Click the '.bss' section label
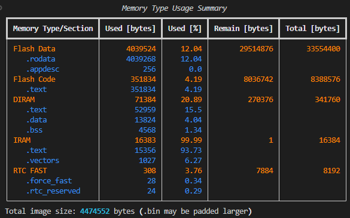The image size is (350, 218). [x=34, y=130]
